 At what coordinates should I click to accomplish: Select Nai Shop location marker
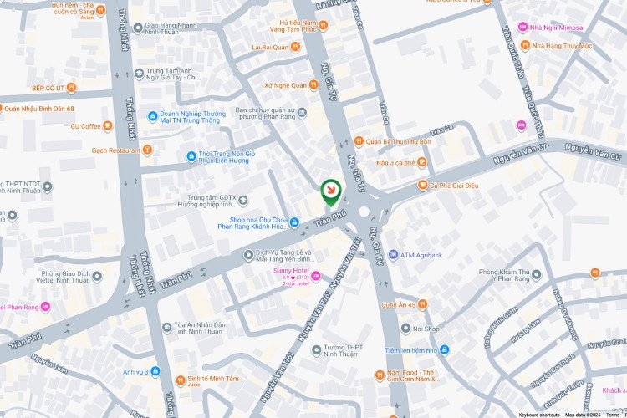point(405,329)
